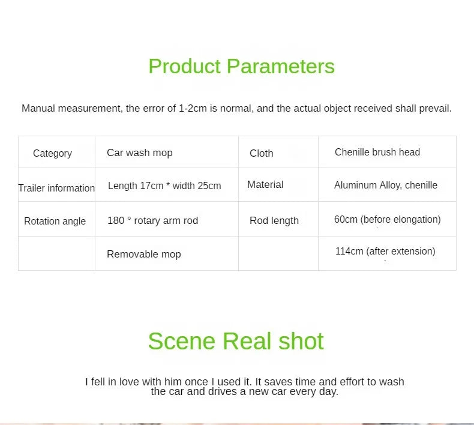Image resolution: width=474 pixels, height=425 pixels.
Task: Select the Material label cell
Action: pos(265,184)
